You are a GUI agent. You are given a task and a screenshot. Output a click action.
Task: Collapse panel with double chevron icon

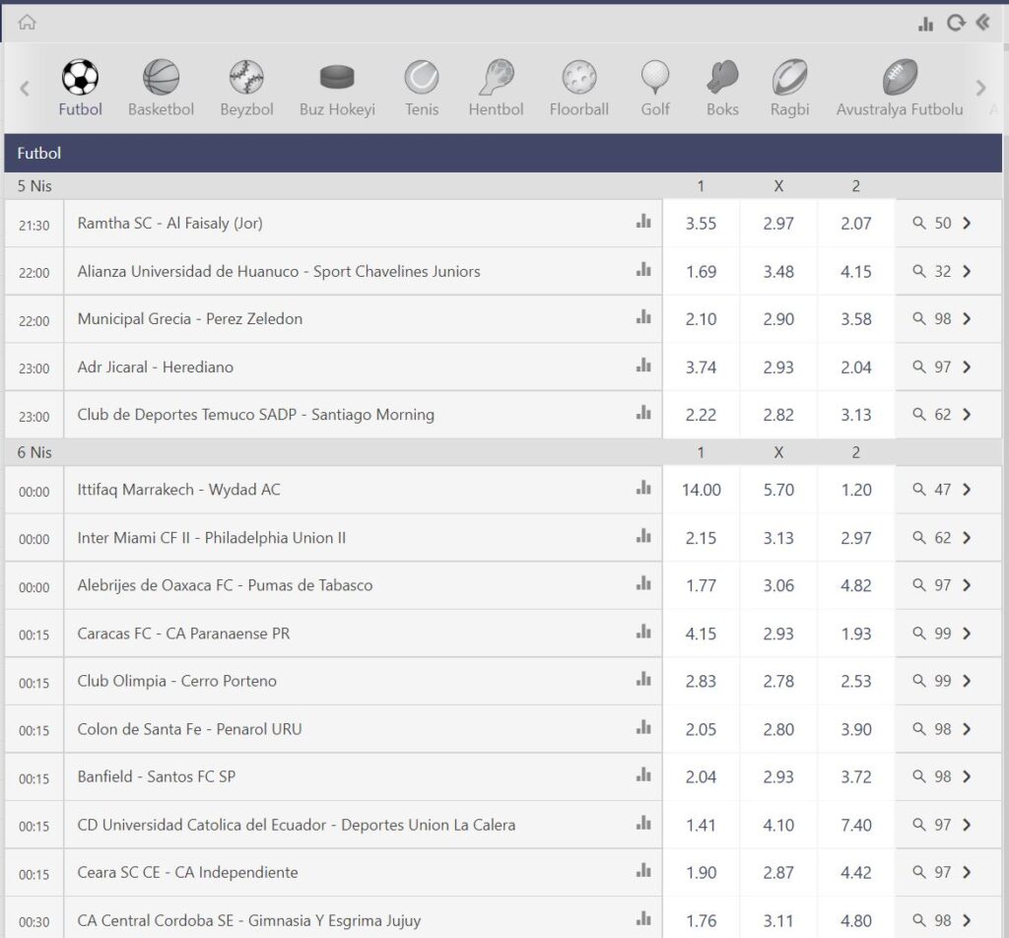coord(982,23)
